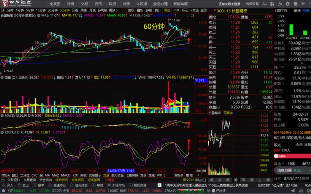The height and width of the screenshot is (194, 311).
Task: Switch financial data to 同季 mode
Action: coord(306,10)
